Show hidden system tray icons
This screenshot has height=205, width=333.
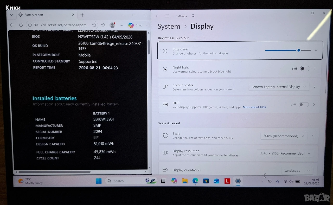pos(262,181)
